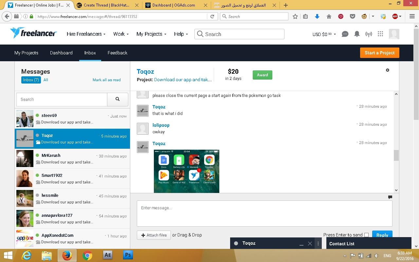Click the live feed broadcast icon
This screenshot has width=419, height=262.
tap(369, 34)
